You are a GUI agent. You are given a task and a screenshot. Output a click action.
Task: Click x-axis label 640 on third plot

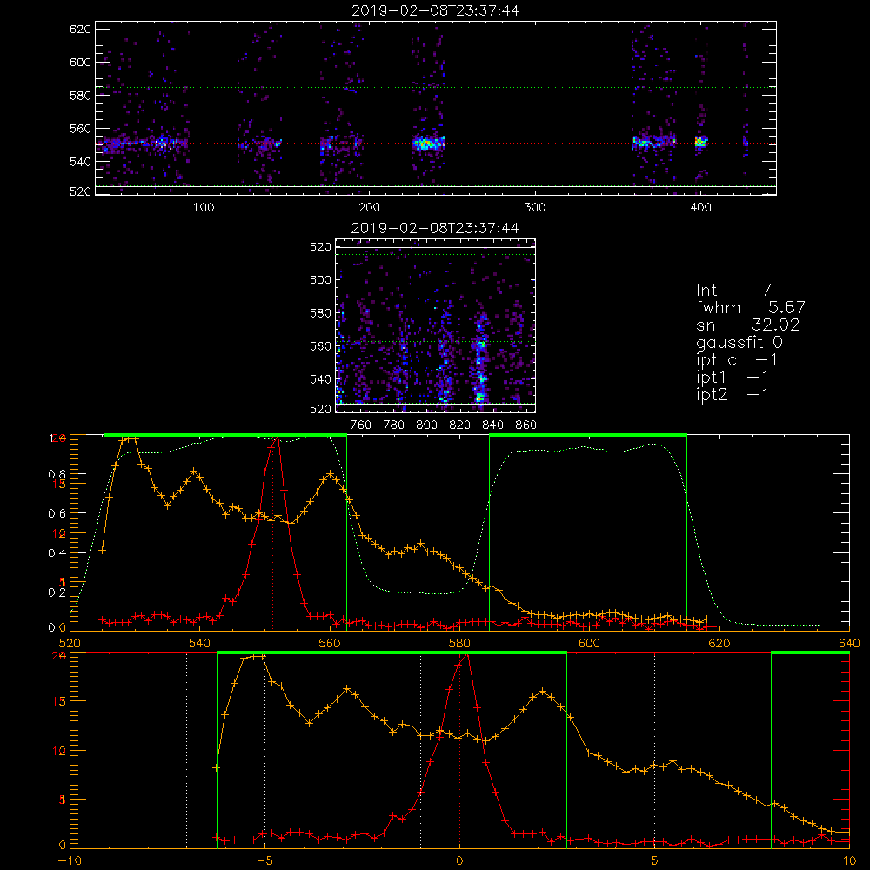[849, 643]
